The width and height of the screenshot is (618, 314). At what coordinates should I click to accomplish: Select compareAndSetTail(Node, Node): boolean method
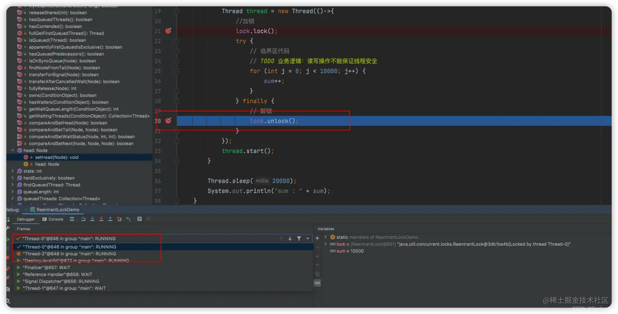[x=73, y=130]
